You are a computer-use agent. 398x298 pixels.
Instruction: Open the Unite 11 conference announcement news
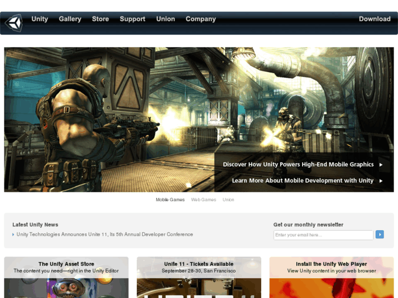point(105,235)
